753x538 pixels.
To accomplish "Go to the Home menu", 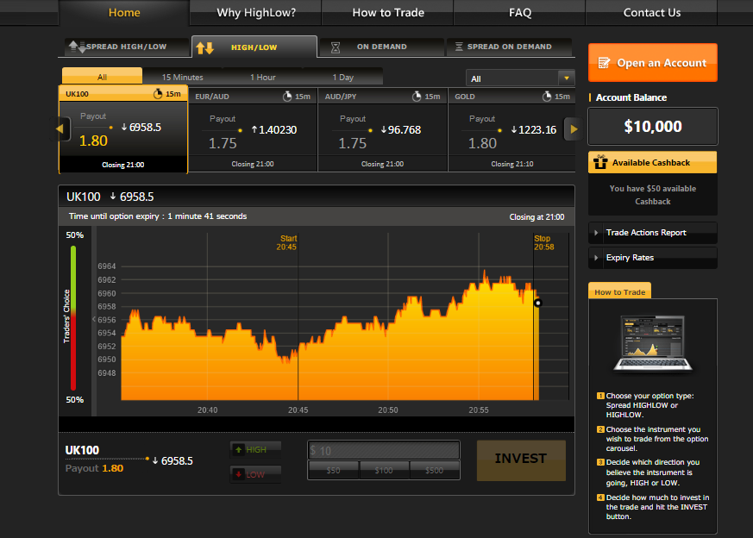I will pyautogui.click(x=124, y=12).
